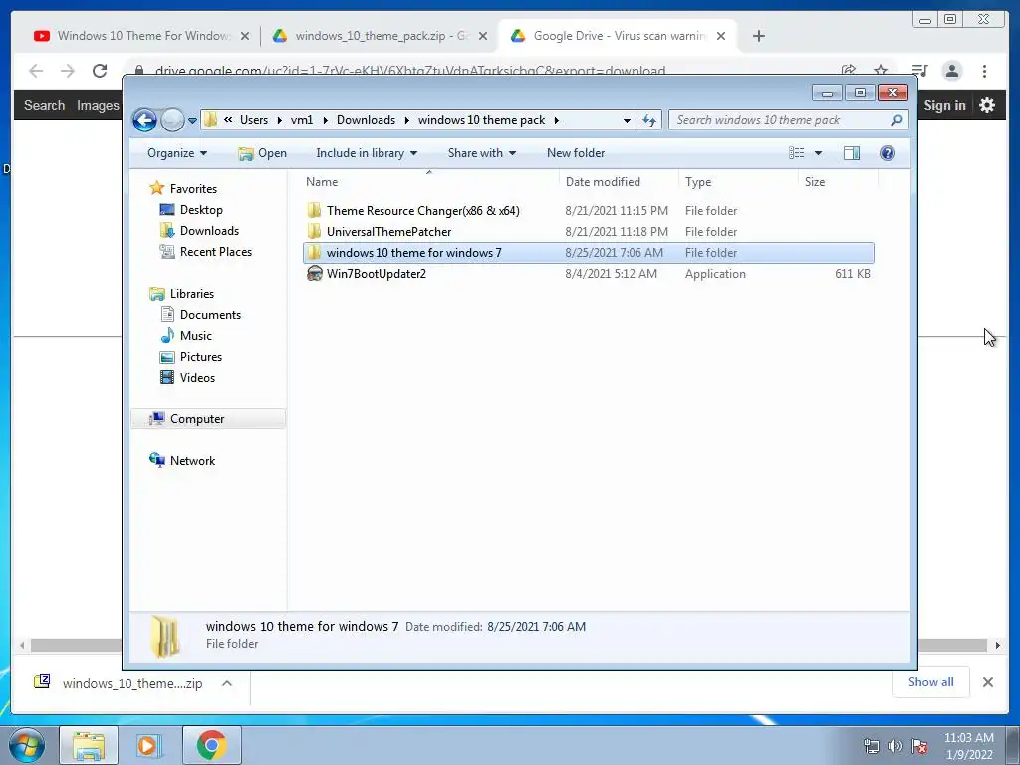The height and width of the screenshot is (765, 1020).
Task: Click Libraries in the navigation pane
Action: tap(192, 294)
